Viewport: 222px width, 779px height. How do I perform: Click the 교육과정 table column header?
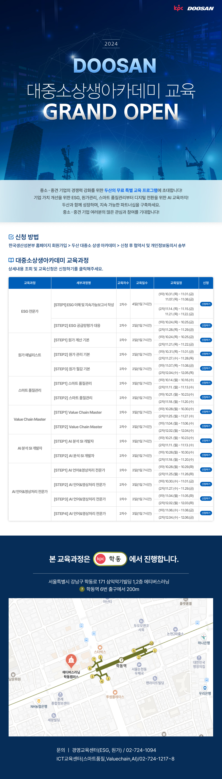[x=30, y=283]
